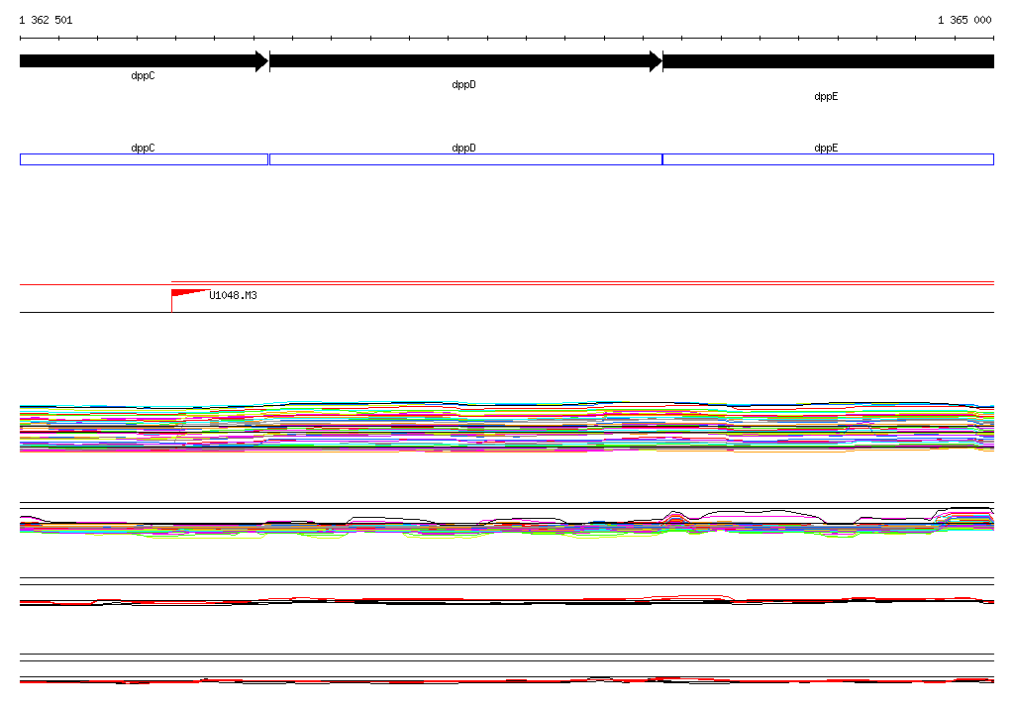Select the dppC blue outlined box
The width and height of the screenshot is (1014, 707).
click(x=144, y=159)
